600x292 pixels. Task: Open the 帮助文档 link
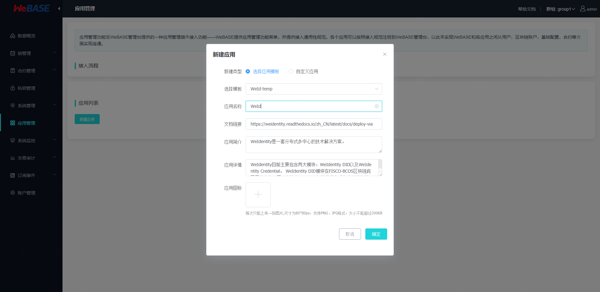526,9
